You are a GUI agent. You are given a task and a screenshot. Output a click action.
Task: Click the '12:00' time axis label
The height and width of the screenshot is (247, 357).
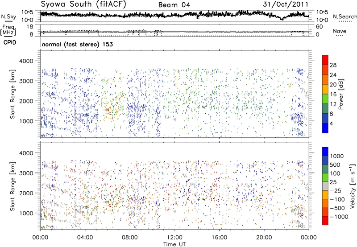[x=174, y=238]
